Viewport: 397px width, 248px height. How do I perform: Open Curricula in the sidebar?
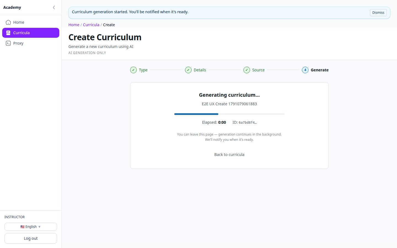[x=31, y=33]
